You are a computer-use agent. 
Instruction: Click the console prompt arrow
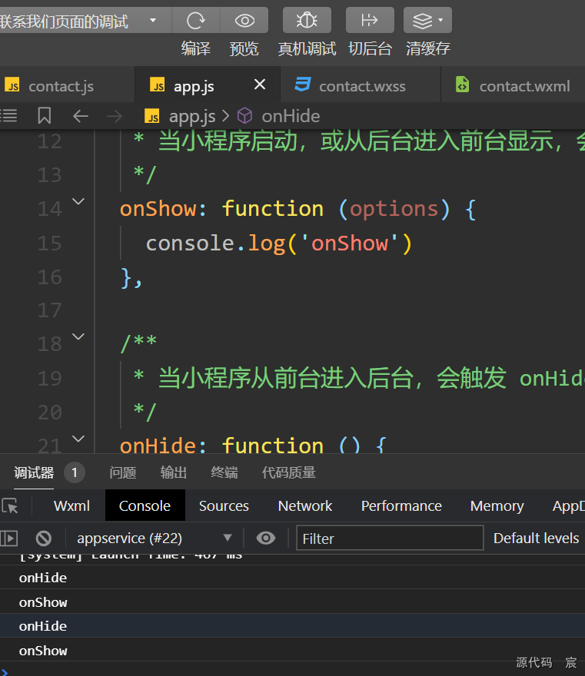click(5, 671)
